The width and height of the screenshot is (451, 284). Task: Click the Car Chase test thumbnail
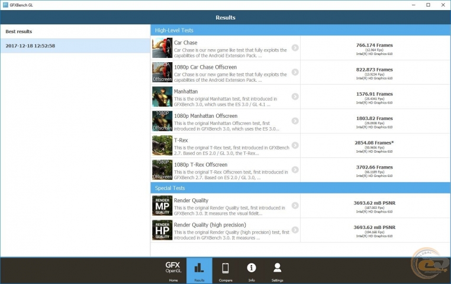click(x=162, y=48)
